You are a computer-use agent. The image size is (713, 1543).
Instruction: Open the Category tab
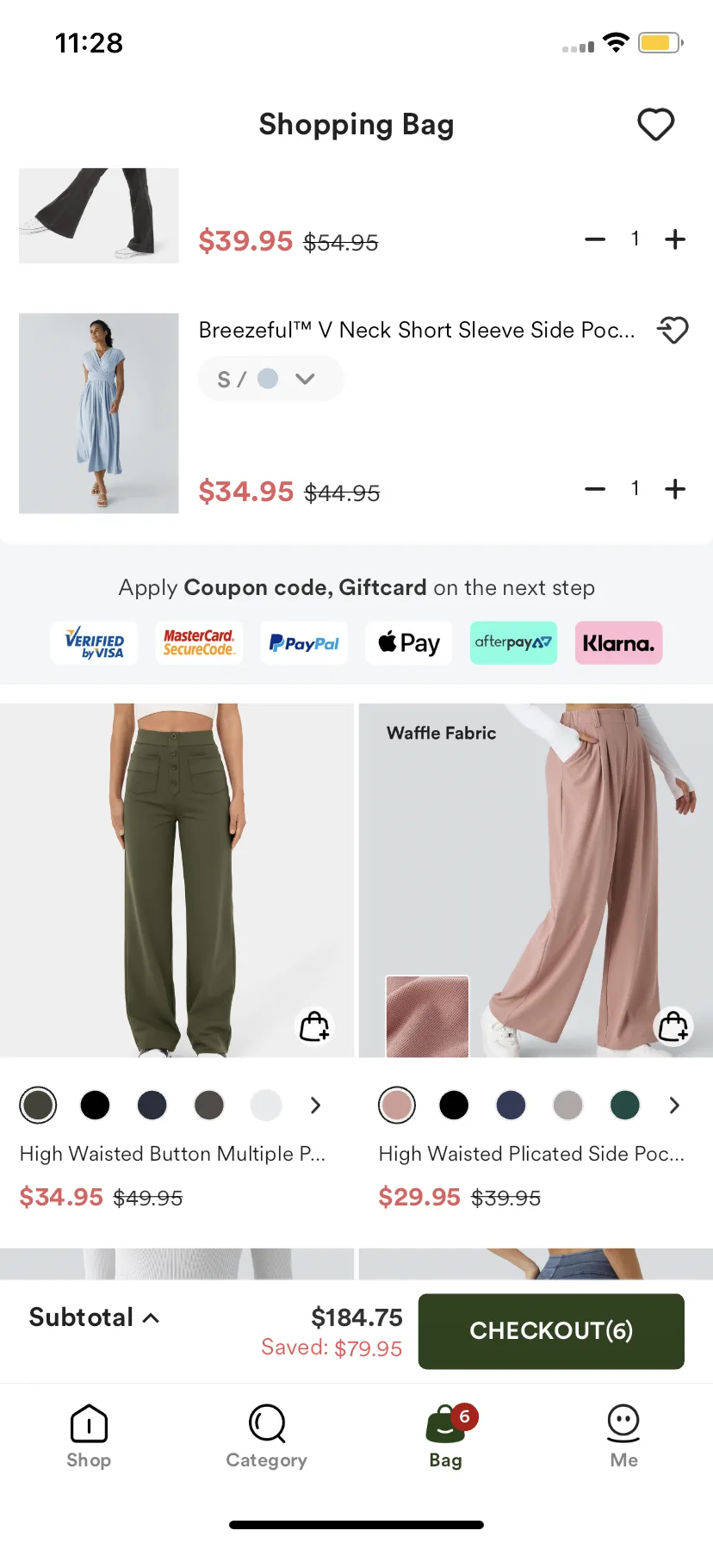pos(267,1436)
